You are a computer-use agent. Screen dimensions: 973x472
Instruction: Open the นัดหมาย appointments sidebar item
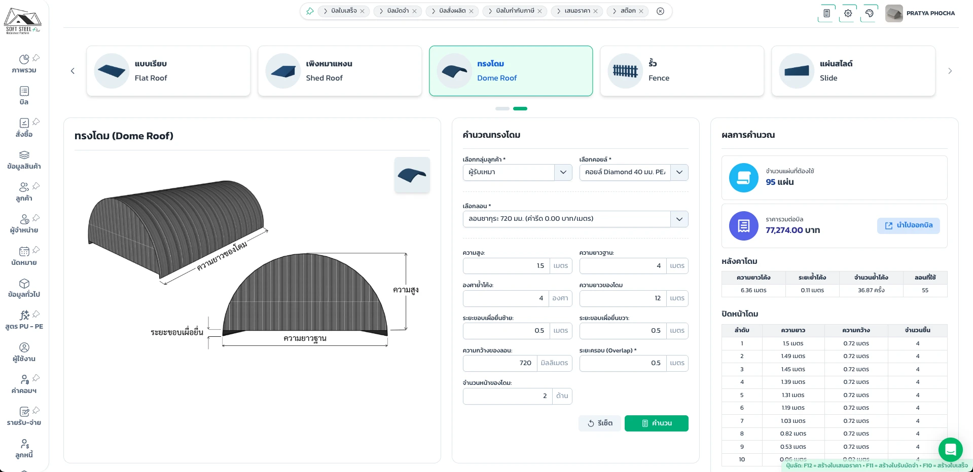pos(24,256)
